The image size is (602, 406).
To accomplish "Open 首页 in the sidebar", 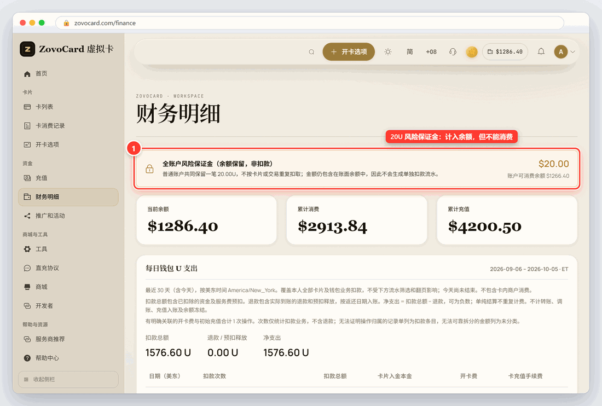I will coord(68,74).
